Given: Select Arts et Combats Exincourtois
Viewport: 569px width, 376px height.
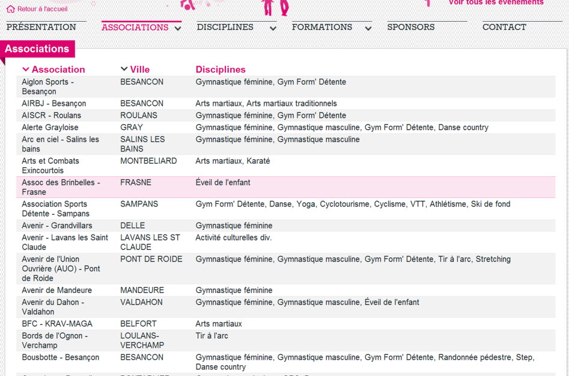Looking at the screenshot, I should tap(50, 165).
